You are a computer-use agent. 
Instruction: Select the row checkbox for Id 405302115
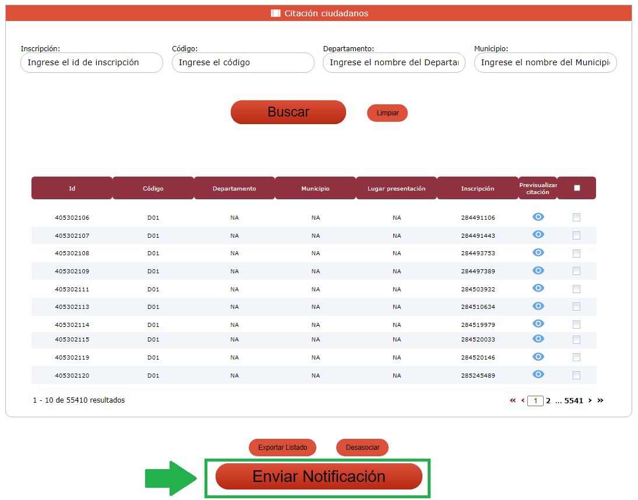coord(576,339)
